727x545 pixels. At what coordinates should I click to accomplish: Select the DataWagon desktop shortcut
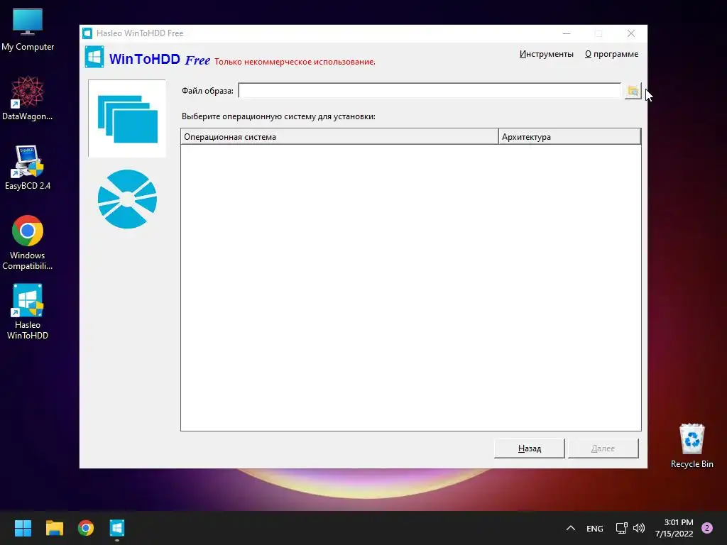(x=28, y=98)
